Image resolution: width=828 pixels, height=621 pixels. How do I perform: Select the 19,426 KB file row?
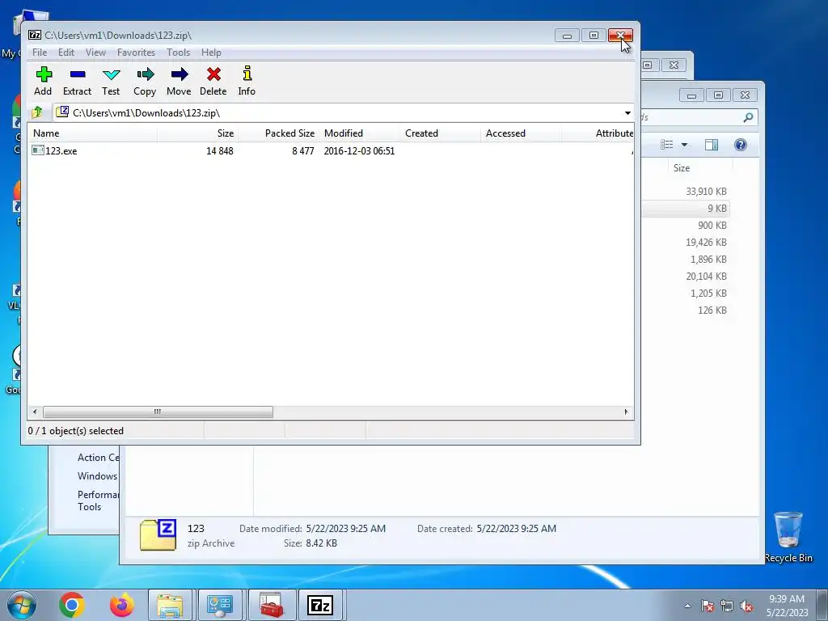click(706, 242)
